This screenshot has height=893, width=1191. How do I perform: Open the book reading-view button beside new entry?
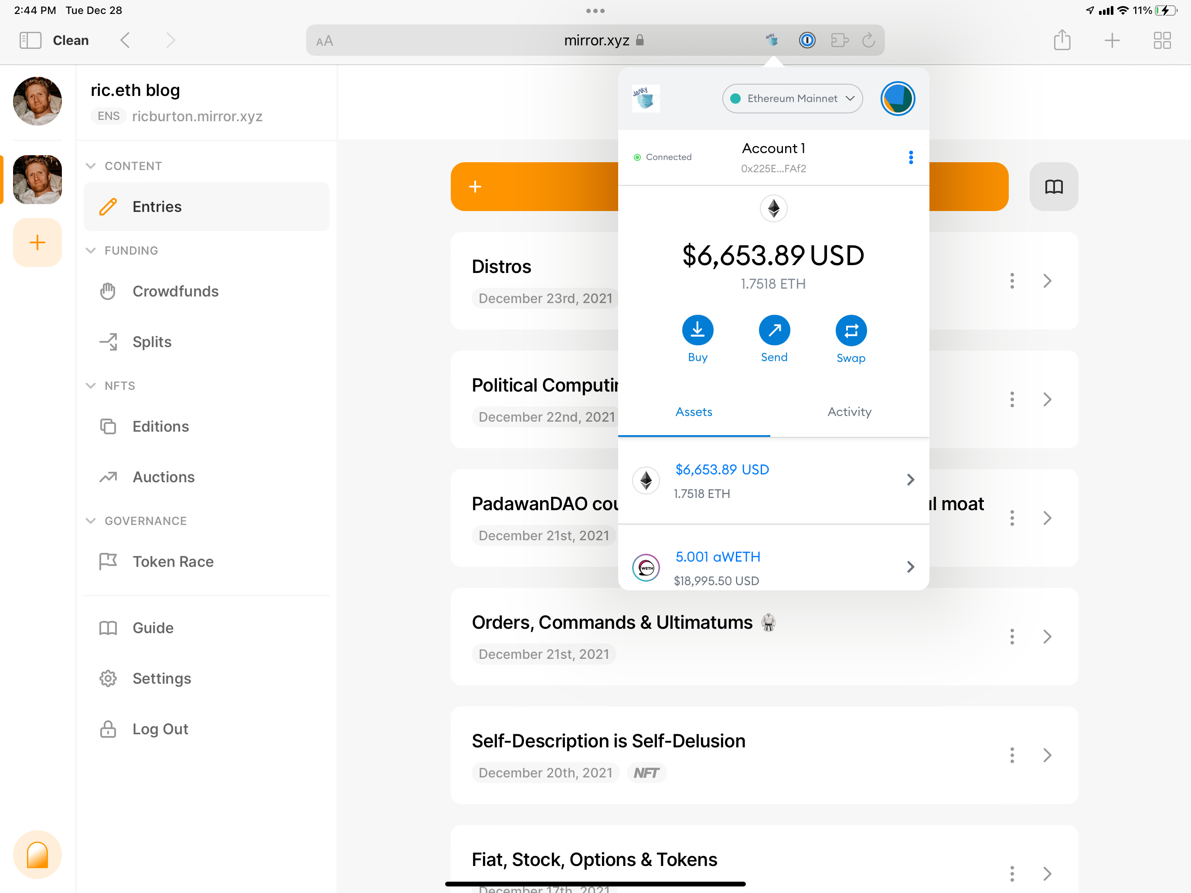pyautogui.click(x=1053, y=186)
